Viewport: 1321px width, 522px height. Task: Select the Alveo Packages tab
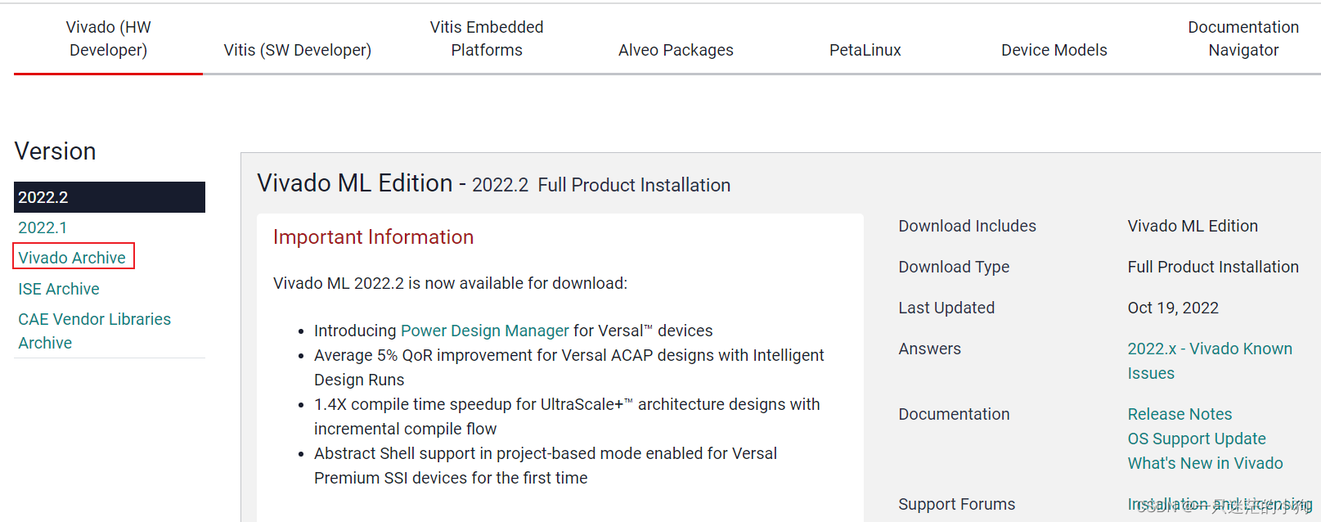click(x=676, y=49)
